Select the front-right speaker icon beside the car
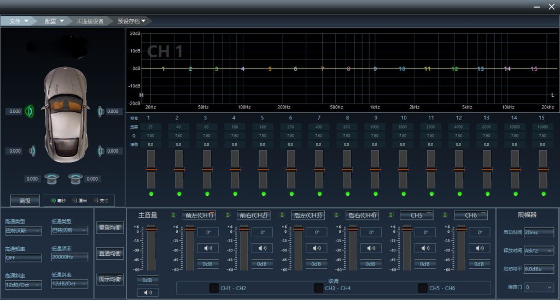 (101, 111)
